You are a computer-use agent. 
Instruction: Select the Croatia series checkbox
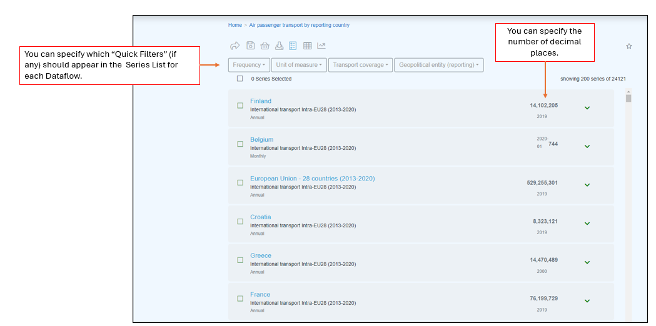tap(240, 222)
